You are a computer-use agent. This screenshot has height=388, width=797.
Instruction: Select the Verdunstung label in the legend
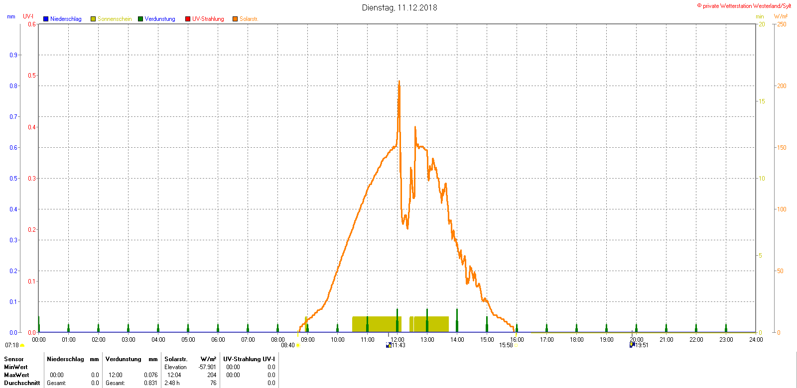pyautogui.click(x=160, y=19)
